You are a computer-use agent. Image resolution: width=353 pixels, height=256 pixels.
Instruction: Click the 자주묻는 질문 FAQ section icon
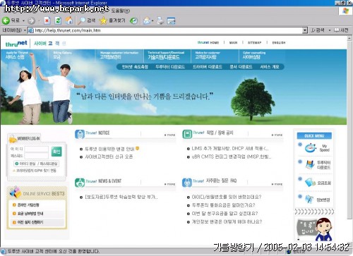(187, 183)
